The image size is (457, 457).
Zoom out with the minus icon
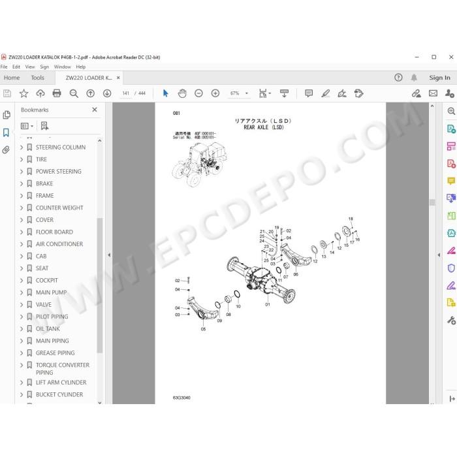198,93
